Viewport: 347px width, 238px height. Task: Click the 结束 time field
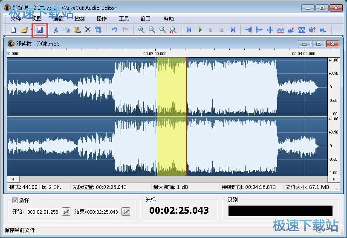[x=102, y=212]
